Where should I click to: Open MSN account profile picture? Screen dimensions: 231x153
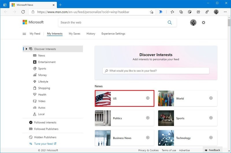[193, 23]
